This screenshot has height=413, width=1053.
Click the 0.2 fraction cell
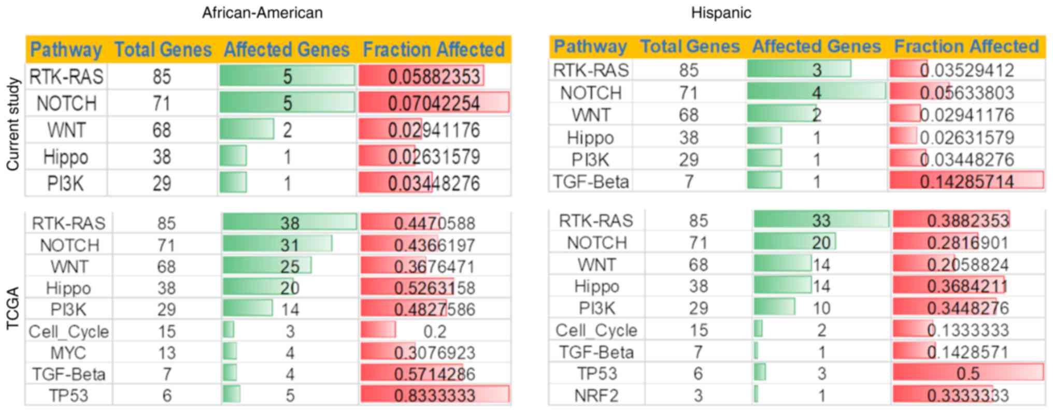(434, 331)
